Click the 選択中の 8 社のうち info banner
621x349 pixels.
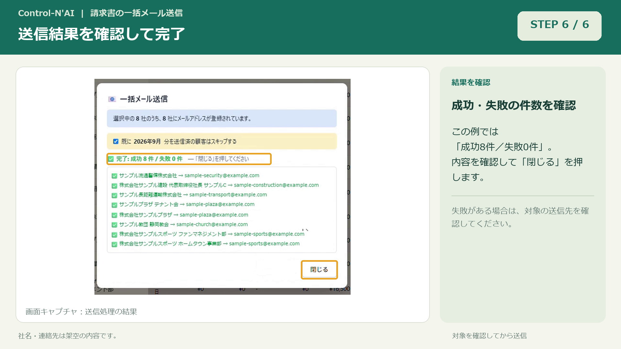tap(222, 119)
